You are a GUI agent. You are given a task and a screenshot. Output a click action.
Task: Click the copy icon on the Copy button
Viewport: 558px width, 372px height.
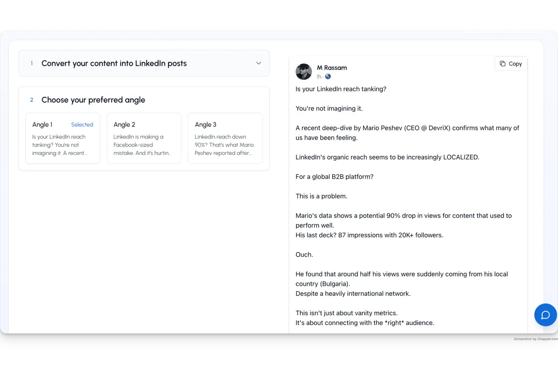point(504,63)
